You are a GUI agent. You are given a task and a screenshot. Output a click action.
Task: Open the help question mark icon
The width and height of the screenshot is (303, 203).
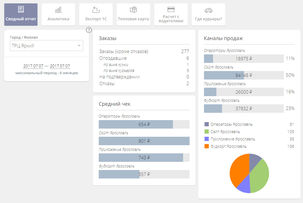[89, 30]
